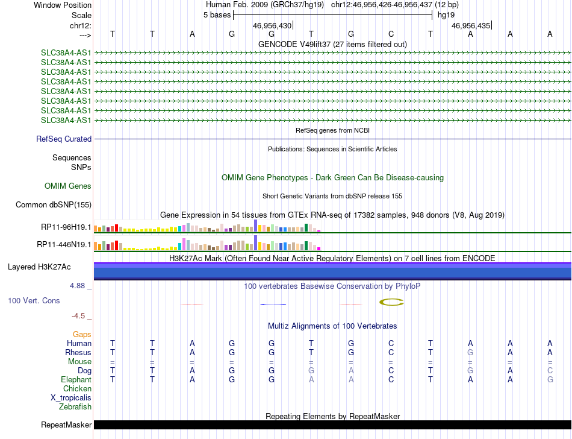Click the C base in the chr12 sequence row
The height and width of the screenshot is (439, 572).
(391, 34)
